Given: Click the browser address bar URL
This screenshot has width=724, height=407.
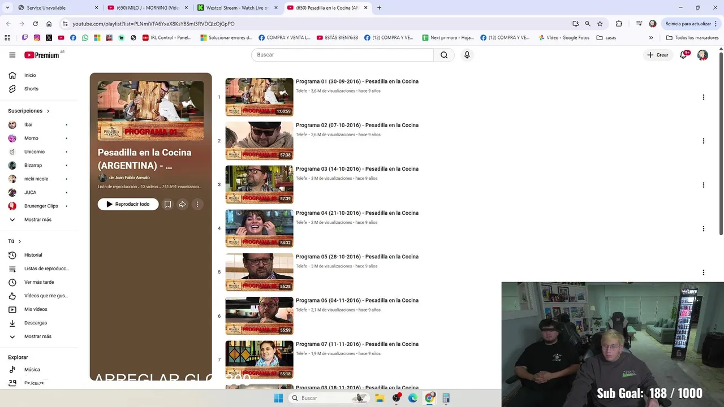Looking at the screenshot, I should click(153, 24).
